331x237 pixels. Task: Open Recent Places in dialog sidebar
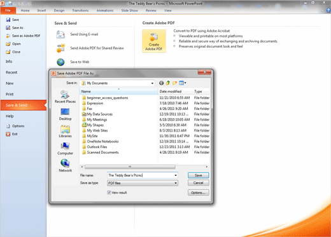65,97
